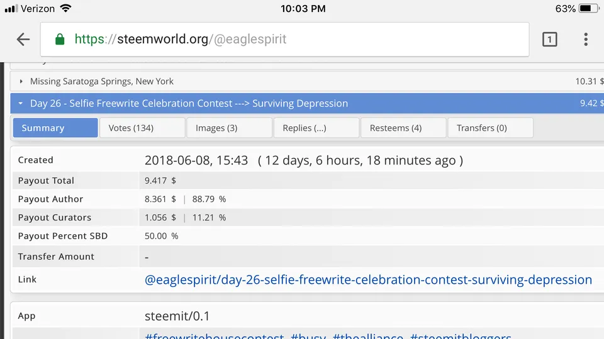Tap the #freewritehousecontest tag link
The image size is (604, 339).
pos(214,336)
